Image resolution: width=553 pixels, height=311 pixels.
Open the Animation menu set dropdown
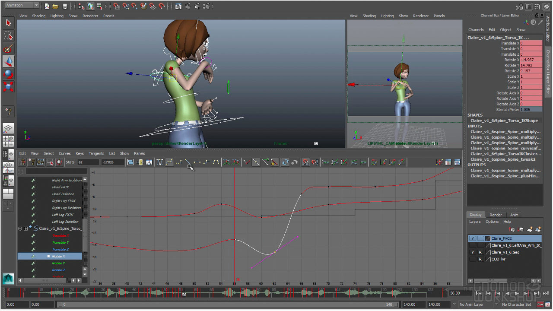22,6
